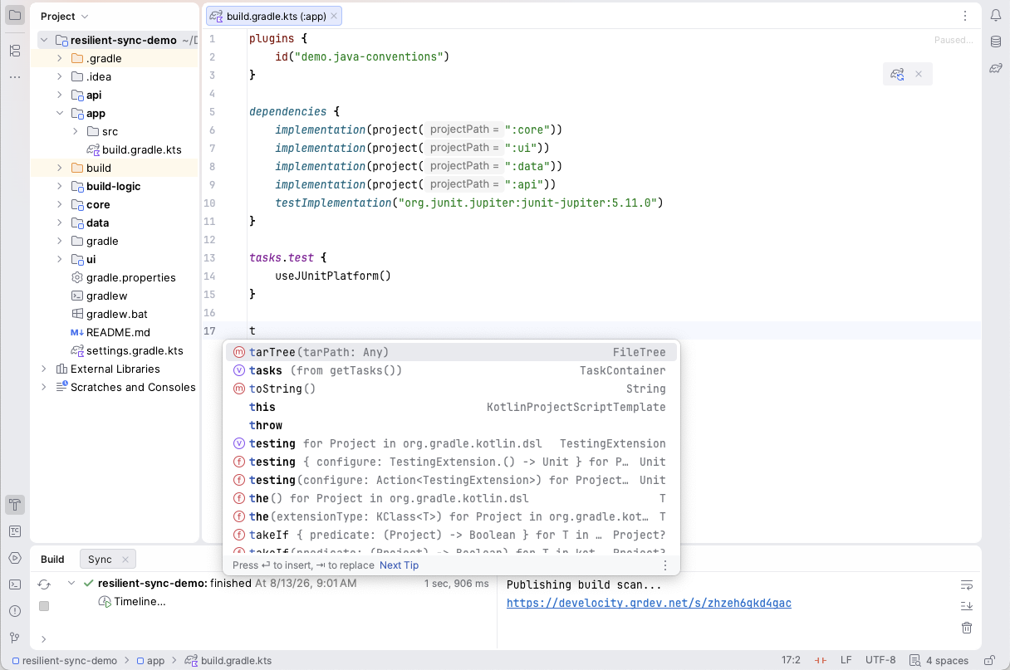Screen dimensions: 1010x670
Task: Open the Database tool window icon
Action: (x=995, y=42)
